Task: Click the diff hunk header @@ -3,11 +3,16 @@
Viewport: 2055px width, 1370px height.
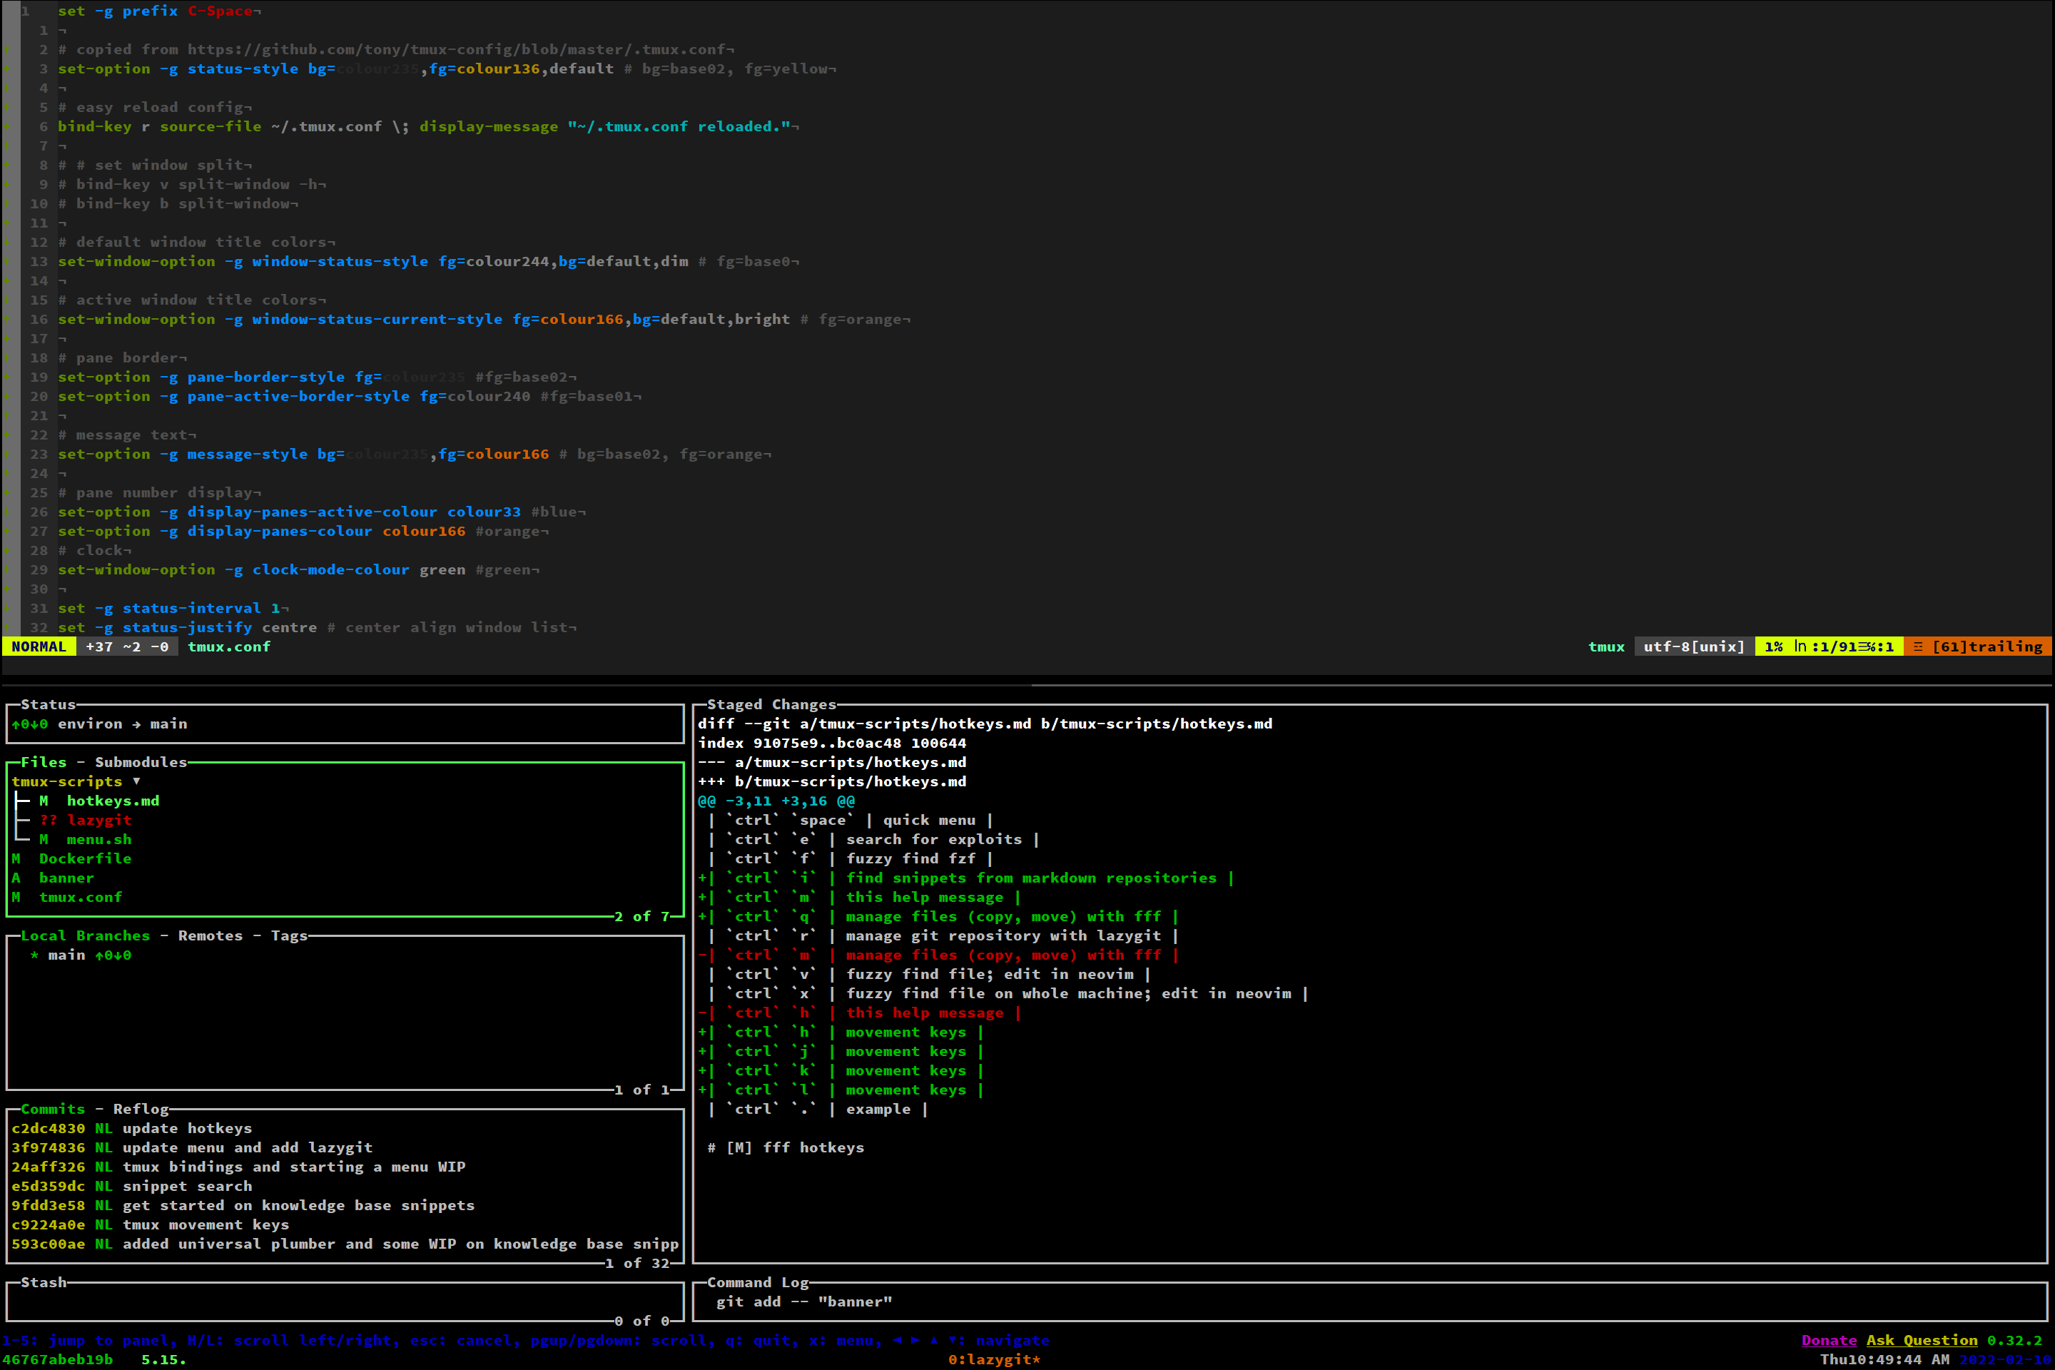Action: tap(776, 801)
